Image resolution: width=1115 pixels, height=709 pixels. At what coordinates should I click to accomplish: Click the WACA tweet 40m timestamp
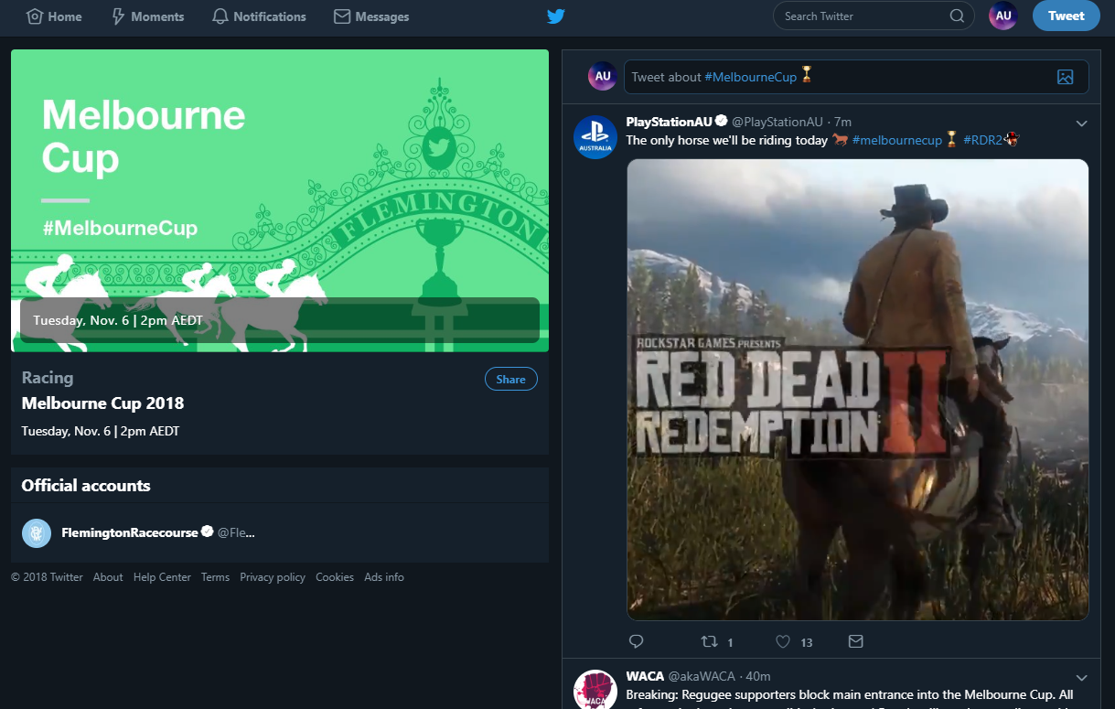click(757, 676)
